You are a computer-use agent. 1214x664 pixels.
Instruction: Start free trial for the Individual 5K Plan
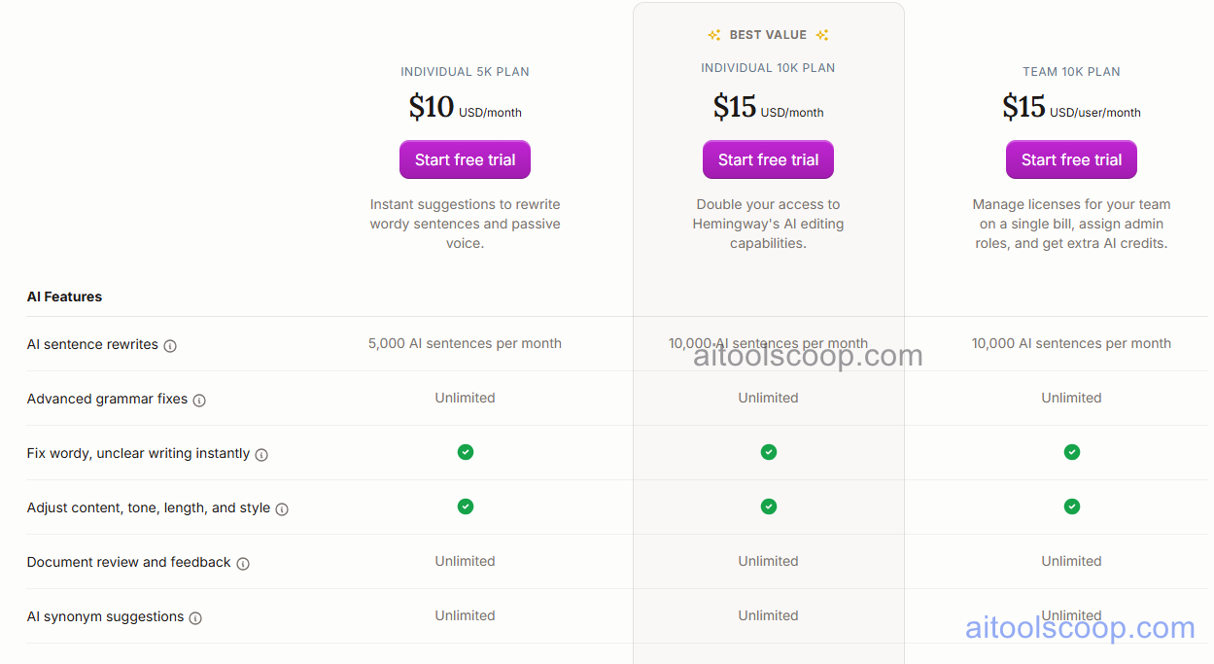pyautogui.click(x=465, y=159)
